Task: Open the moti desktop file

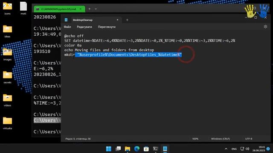Action: coord(23,8)
